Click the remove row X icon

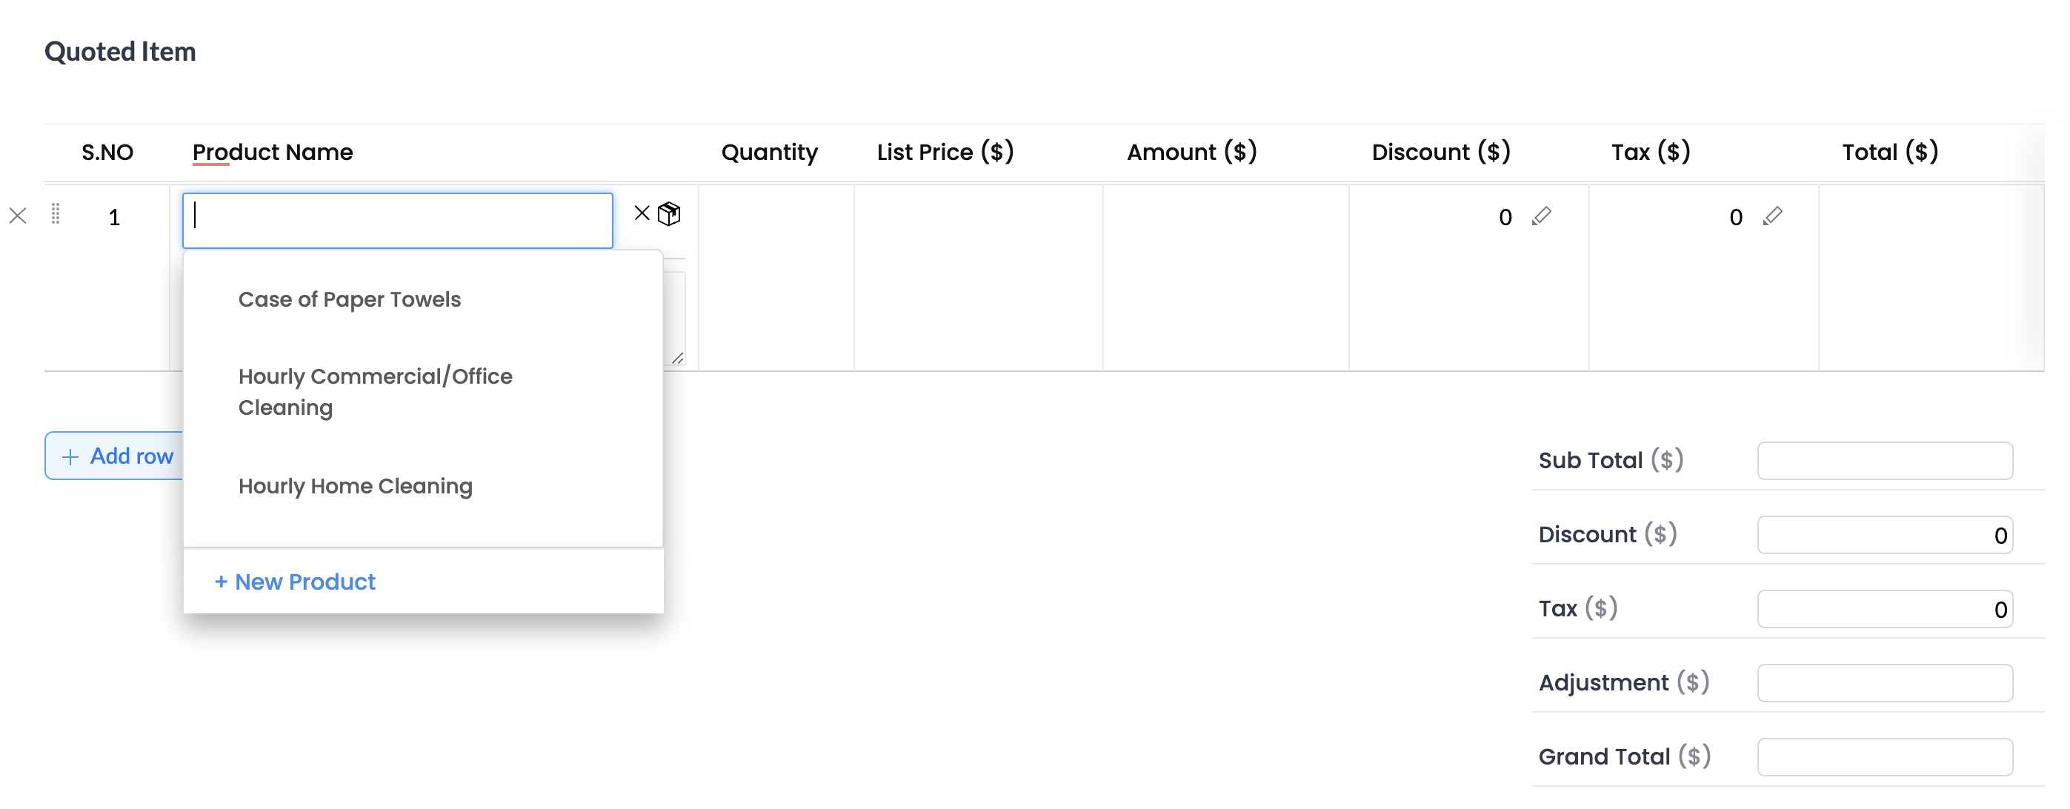point(18,216)
